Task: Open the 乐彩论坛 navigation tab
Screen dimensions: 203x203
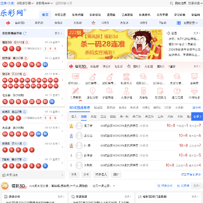Action: pos(95,15)
